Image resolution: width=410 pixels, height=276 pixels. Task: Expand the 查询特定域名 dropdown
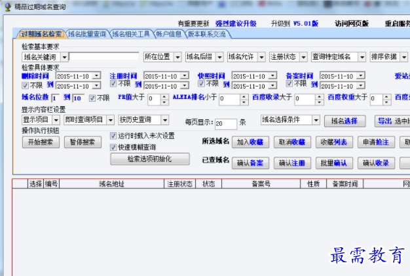click(362, 57)
